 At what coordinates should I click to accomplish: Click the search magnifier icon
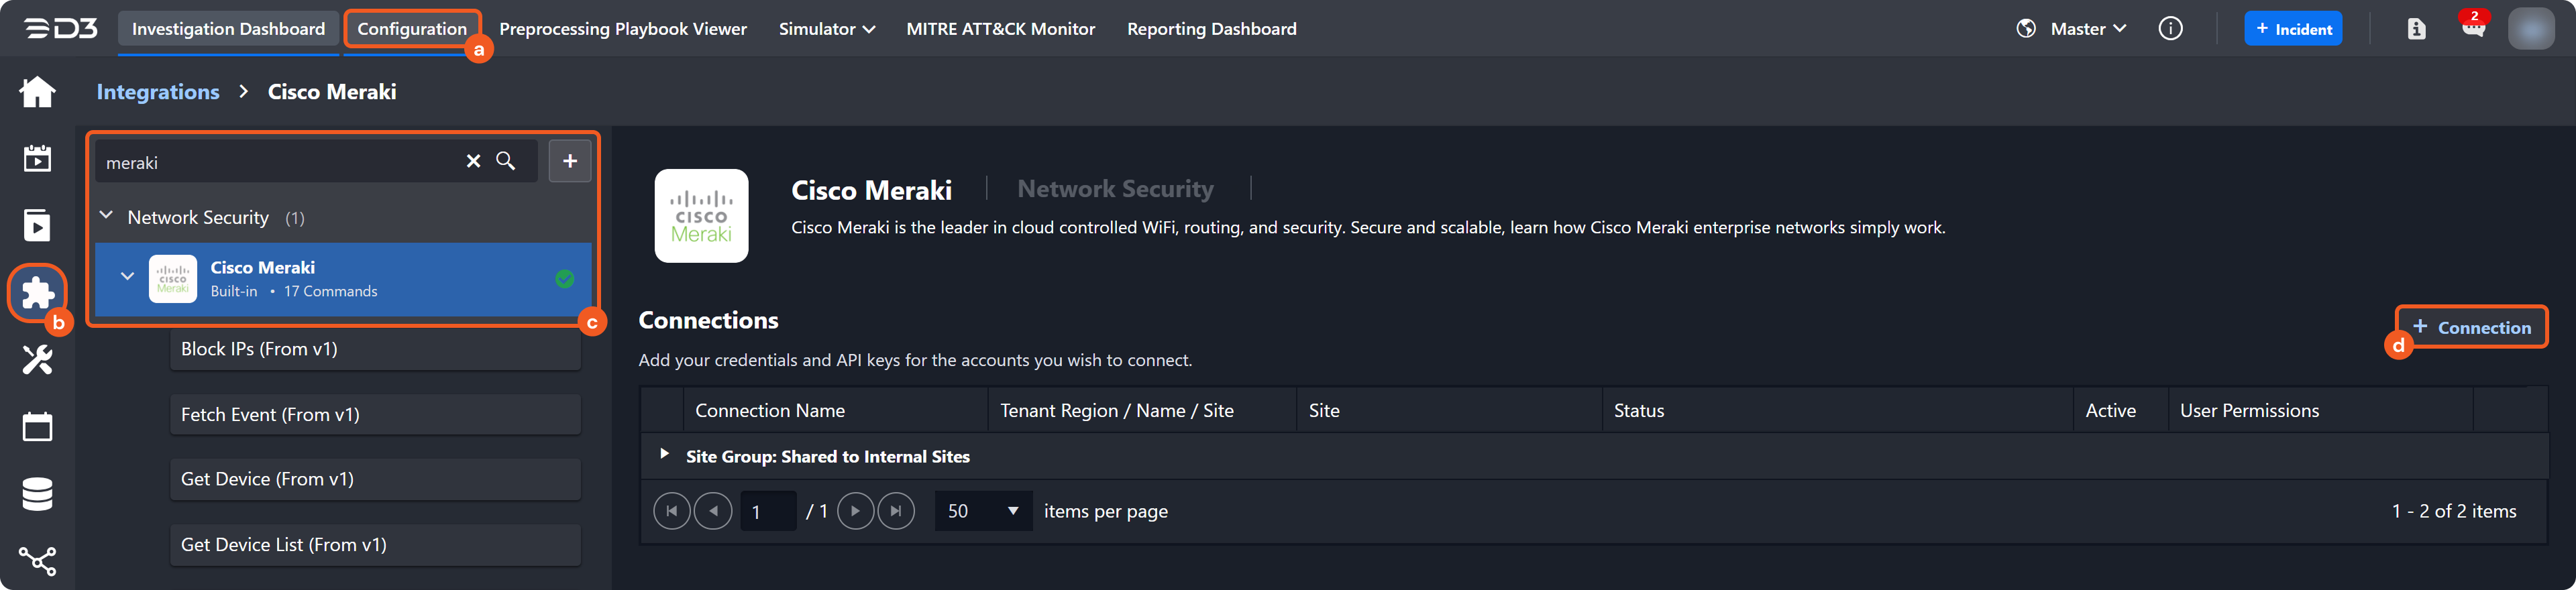pyautogui.click(x=506, y=161)
